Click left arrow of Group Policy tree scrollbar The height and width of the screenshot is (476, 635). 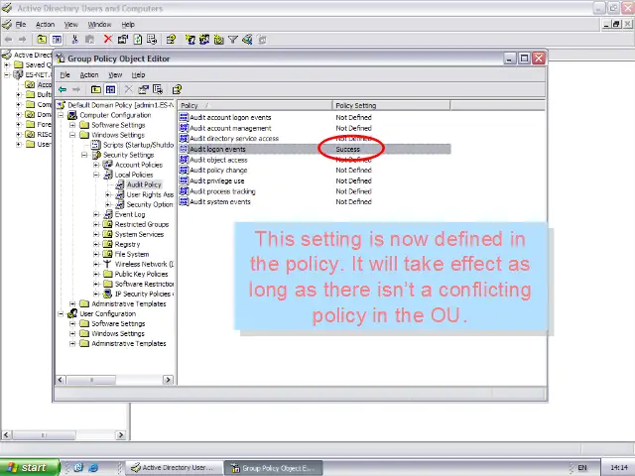pyautogui.click(x=61, y=380)
